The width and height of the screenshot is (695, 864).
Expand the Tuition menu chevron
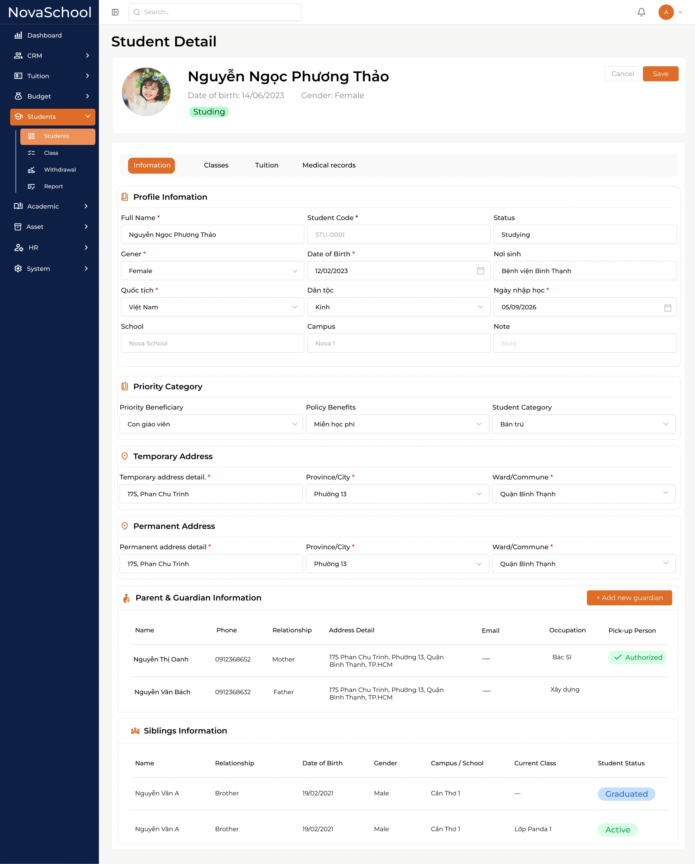point(87,76)
